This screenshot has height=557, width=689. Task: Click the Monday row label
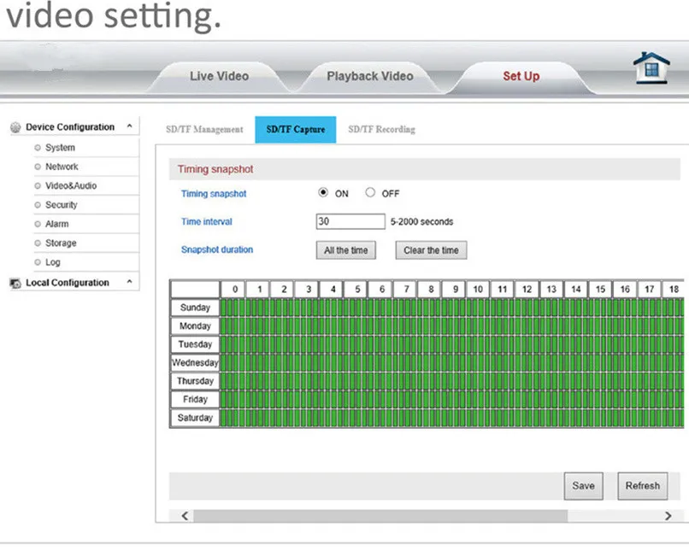click(x=195, y=326)
